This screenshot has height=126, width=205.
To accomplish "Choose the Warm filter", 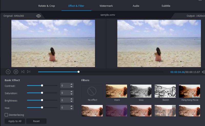I will point(117,91).
